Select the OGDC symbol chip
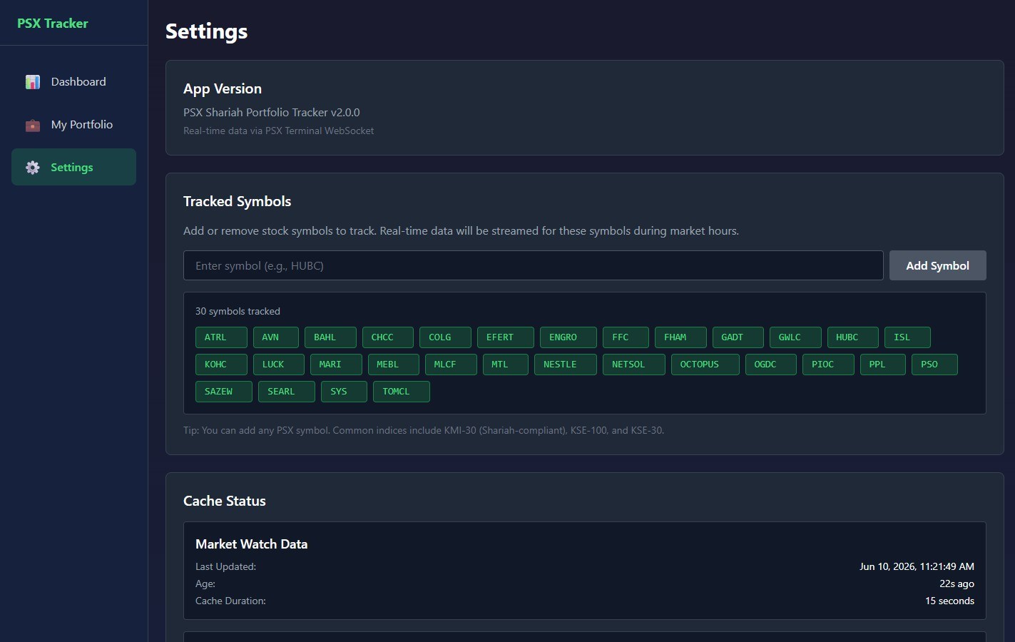The height and width of the screenshot is (642, 1015). [771, 365]
